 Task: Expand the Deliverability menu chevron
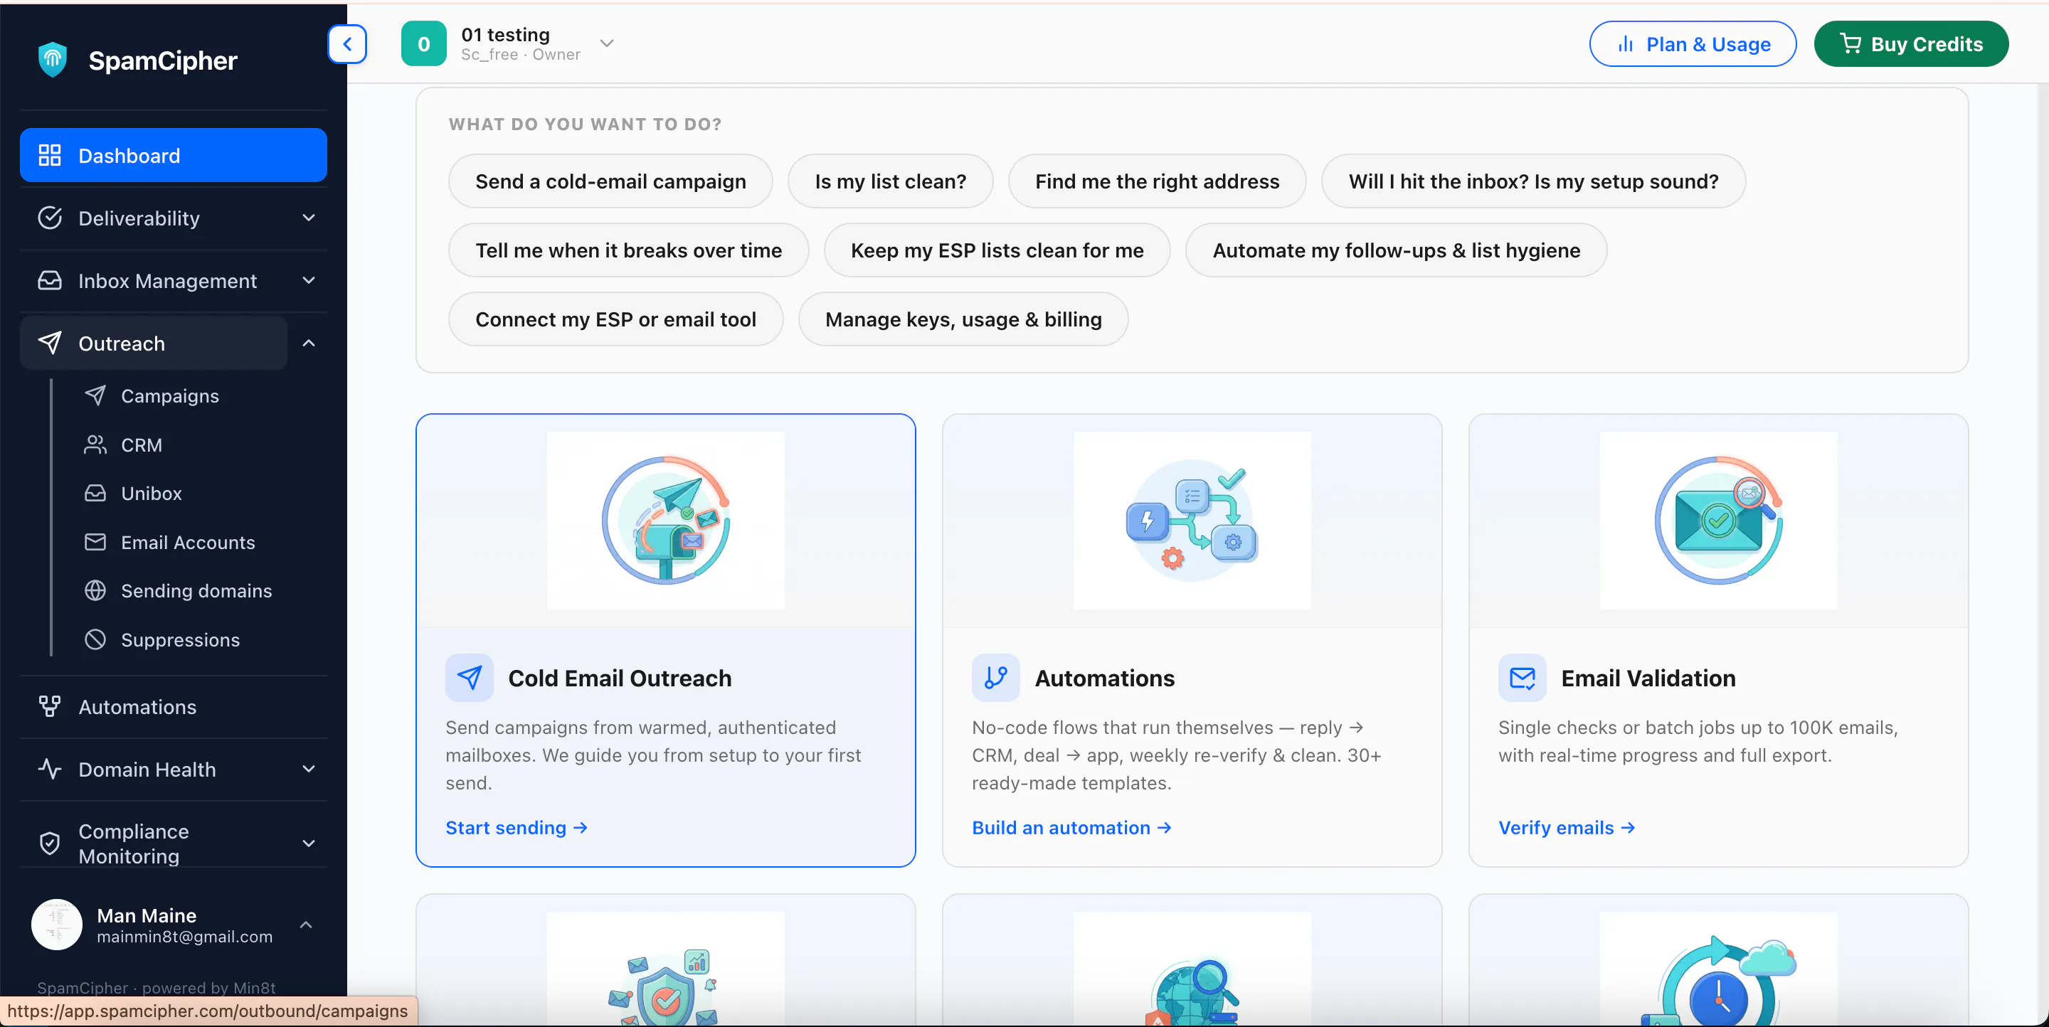309,218
